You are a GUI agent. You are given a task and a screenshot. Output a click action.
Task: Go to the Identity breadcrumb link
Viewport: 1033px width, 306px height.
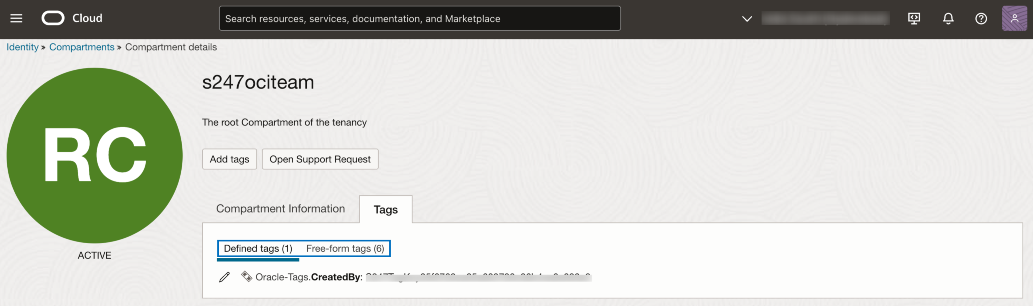click(x=22, y=47)
